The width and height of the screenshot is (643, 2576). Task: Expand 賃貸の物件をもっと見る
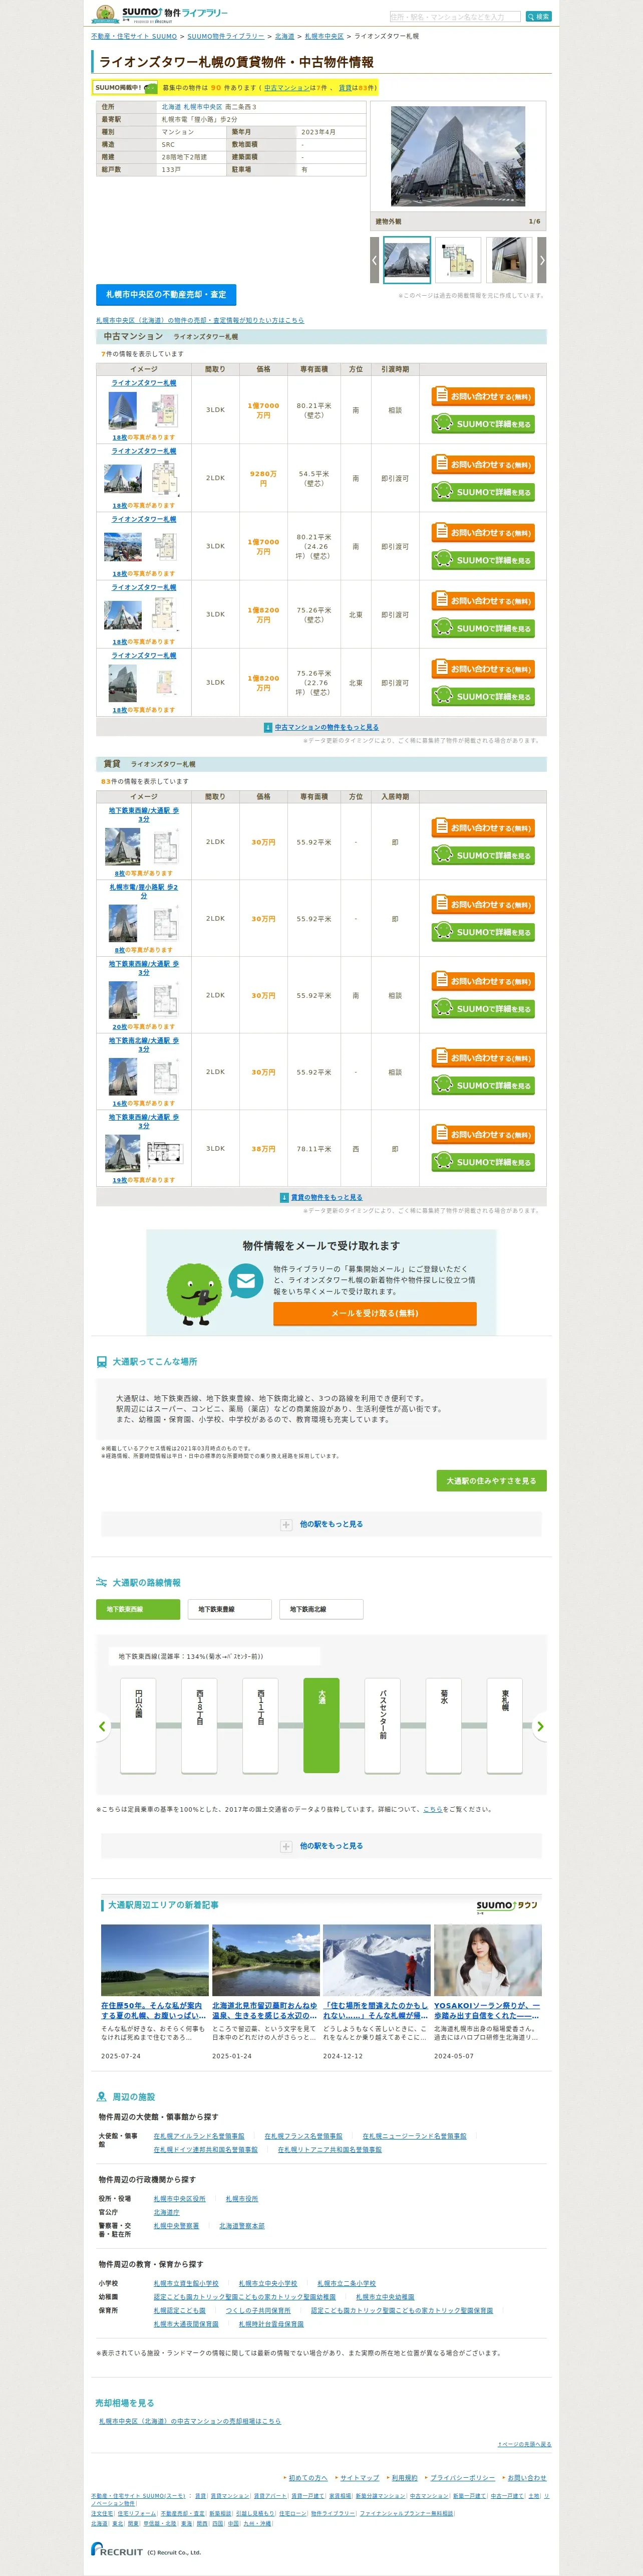tap(326, 1197)
